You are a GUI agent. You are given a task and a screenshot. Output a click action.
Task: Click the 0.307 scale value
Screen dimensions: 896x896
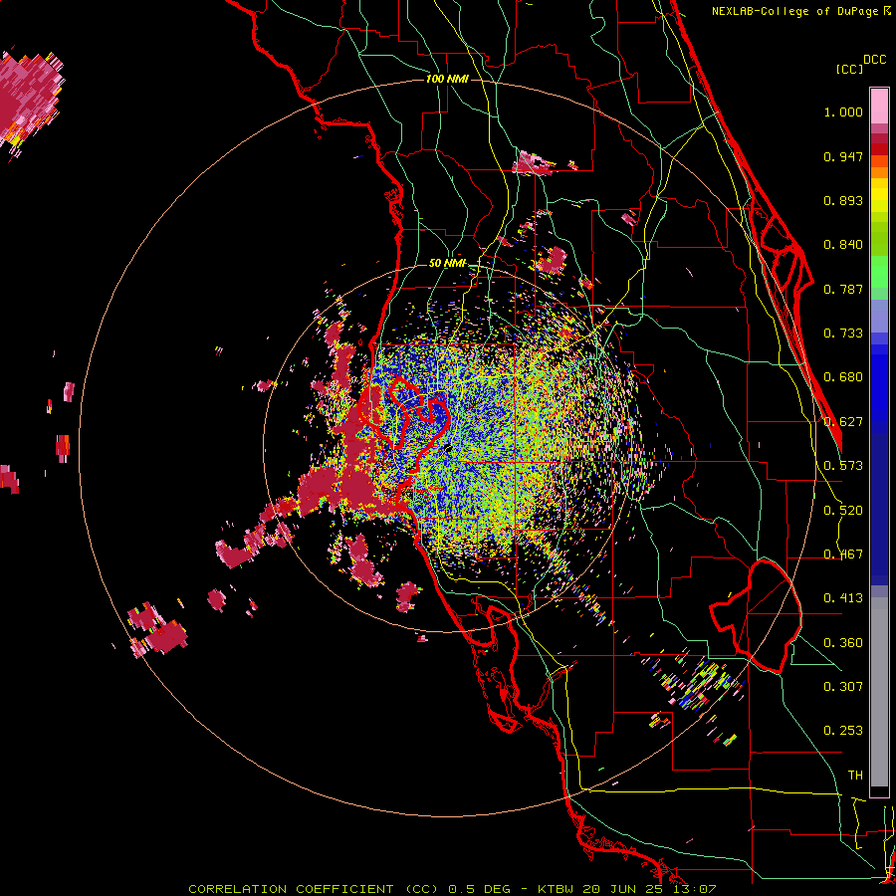843,687
